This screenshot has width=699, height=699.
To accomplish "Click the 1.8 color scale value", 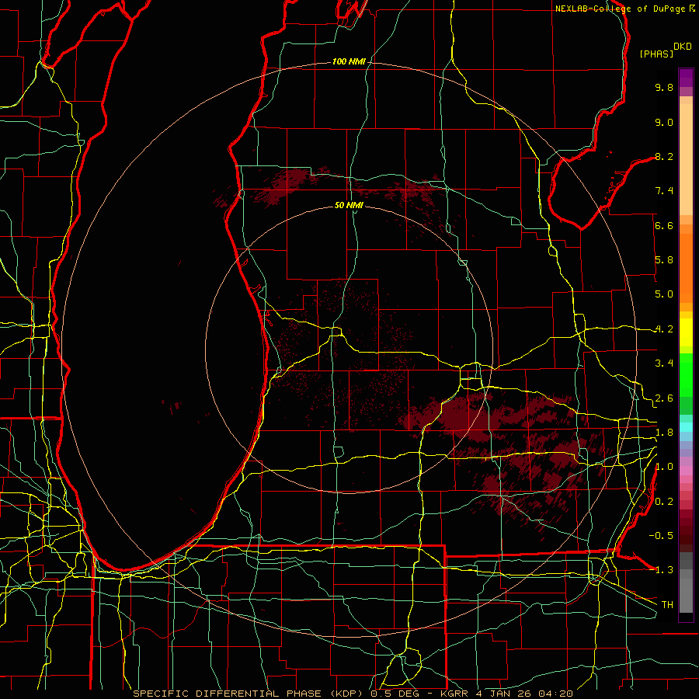I will [664, 433].
